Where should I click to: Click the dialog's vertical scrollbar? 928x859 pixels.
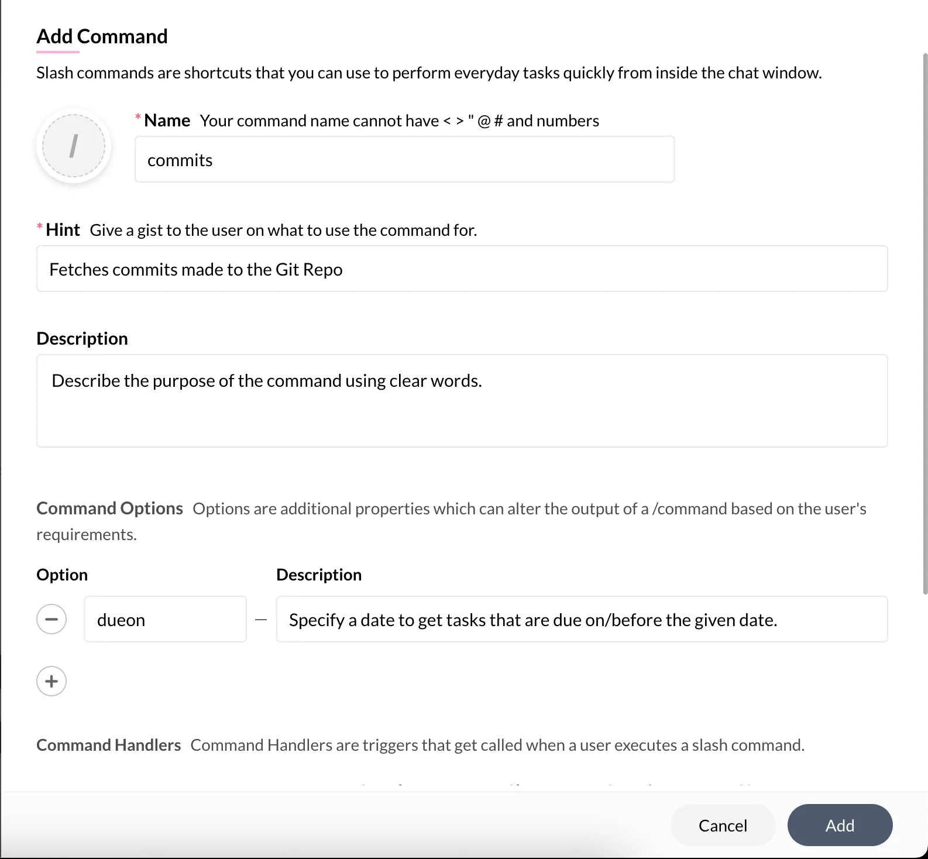(x=925, y=323)
